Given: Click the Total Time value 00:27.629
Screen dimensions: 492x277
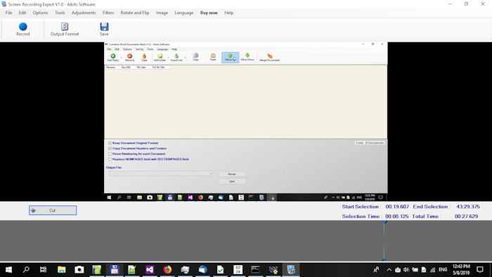Looking at the screenshot, I should (466, 217).
